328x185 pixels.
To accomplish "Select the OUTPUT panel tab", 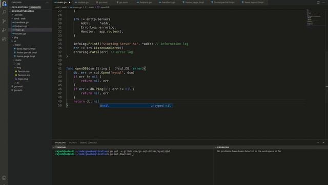I will click(73, 143).
